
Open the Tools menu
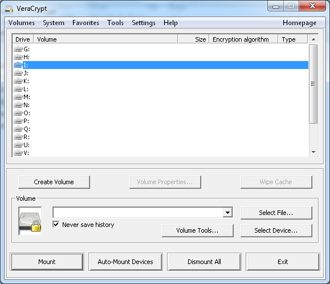(x=115, y=23)
